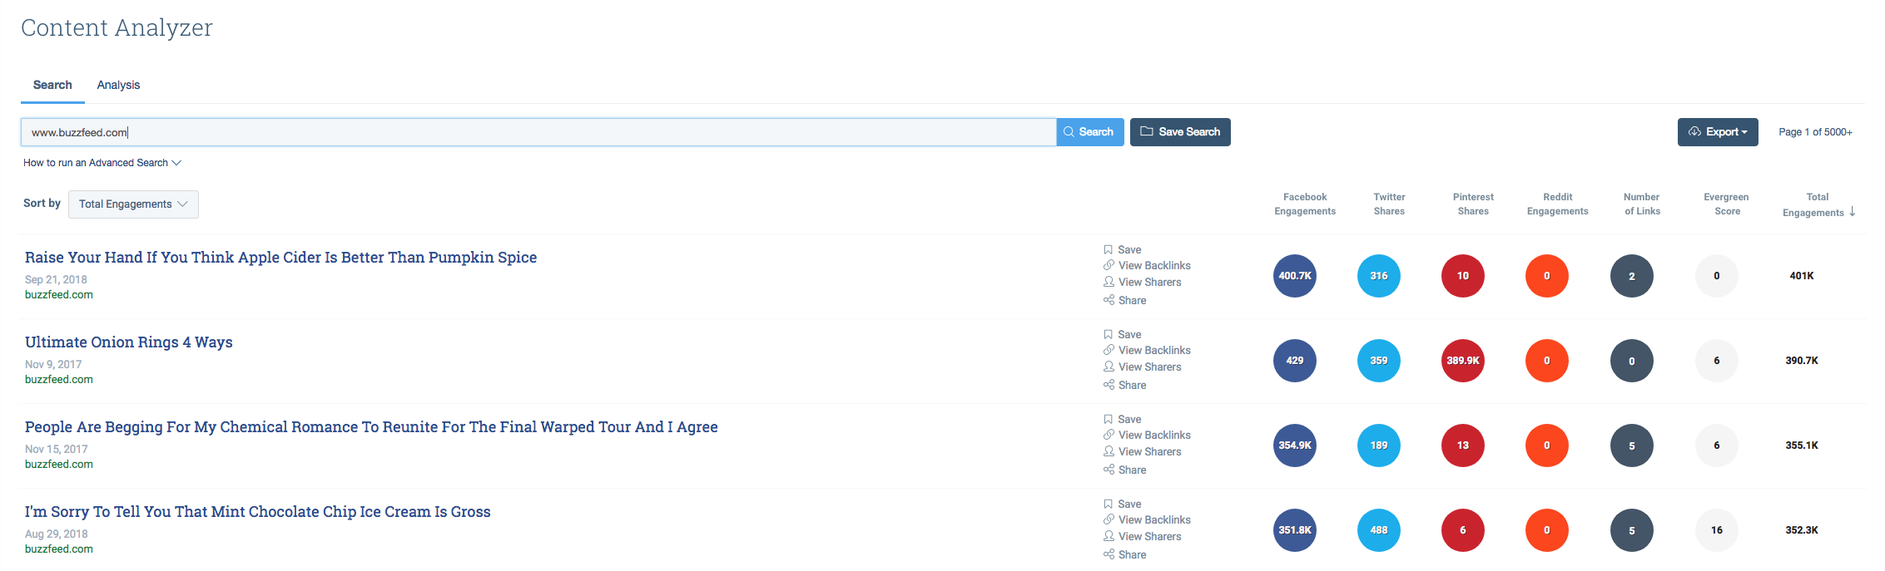Viewport: 1885px width, 571px height.
Task: Click View Sharers person icon for Apple Cider article
Action: 1109,282
